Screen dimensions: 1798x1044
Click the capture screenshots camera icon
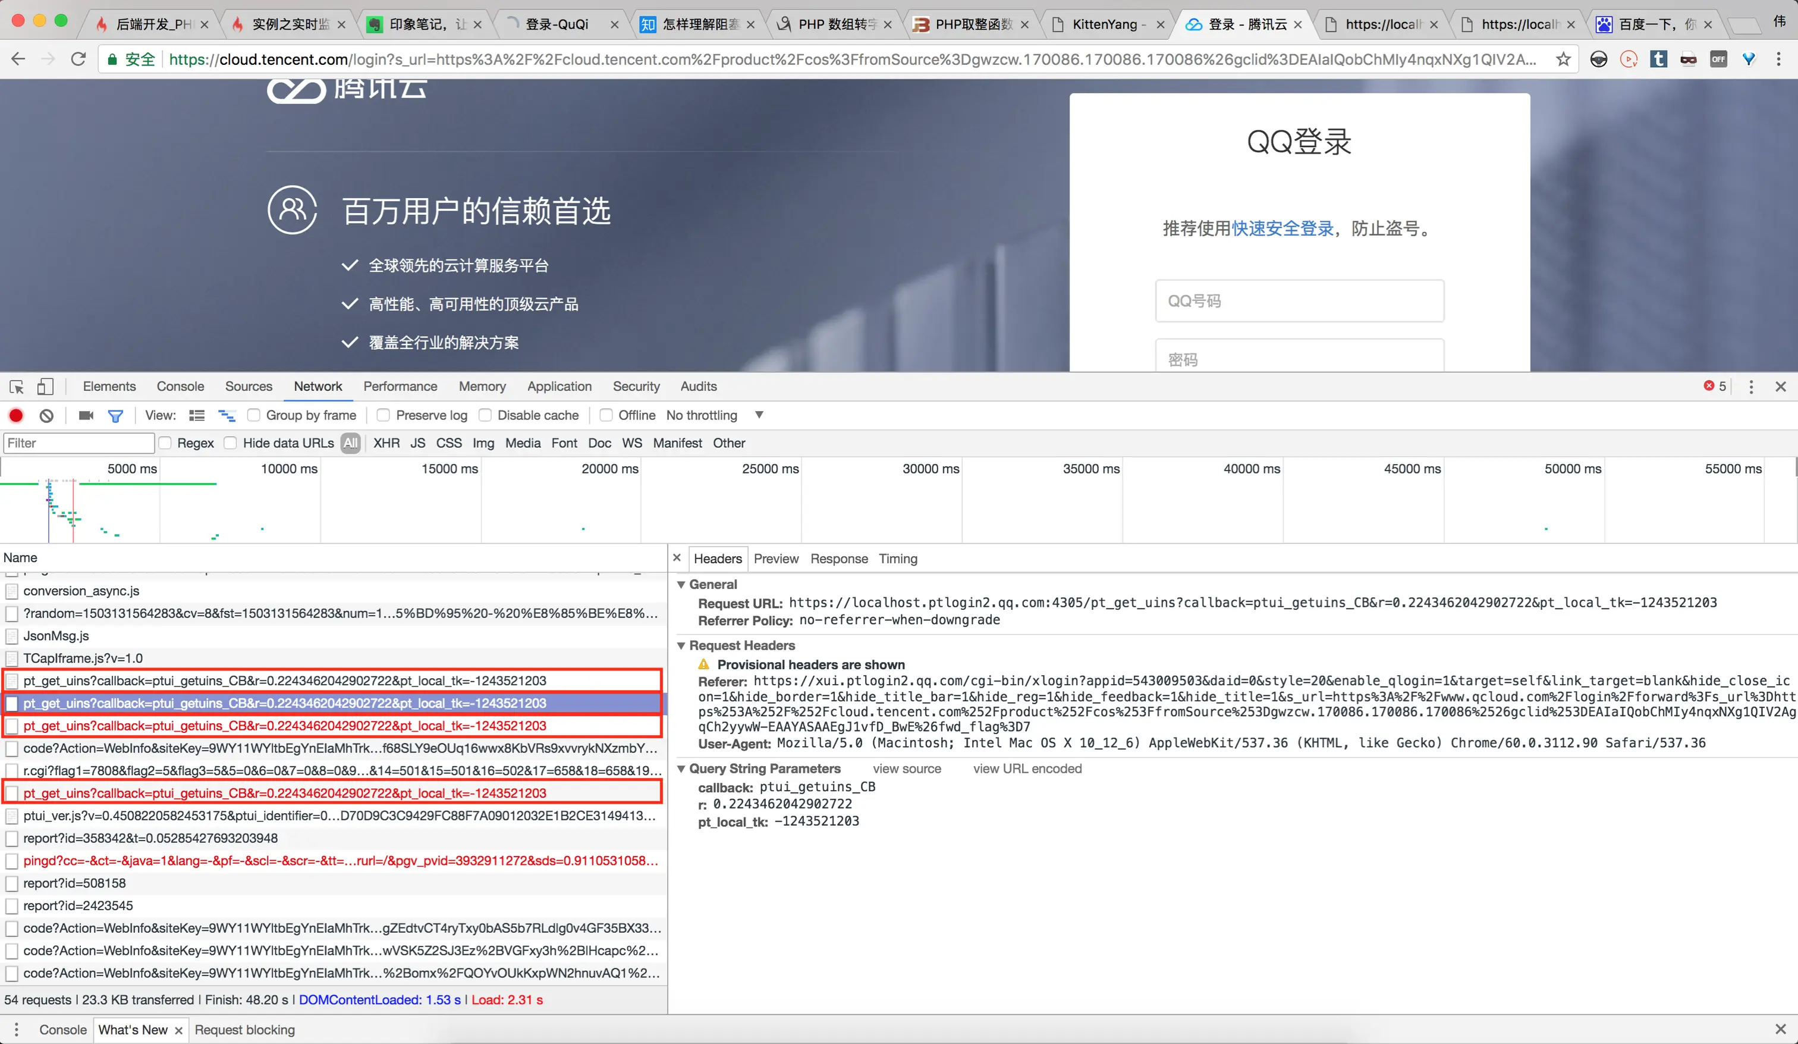pos(86,416)
